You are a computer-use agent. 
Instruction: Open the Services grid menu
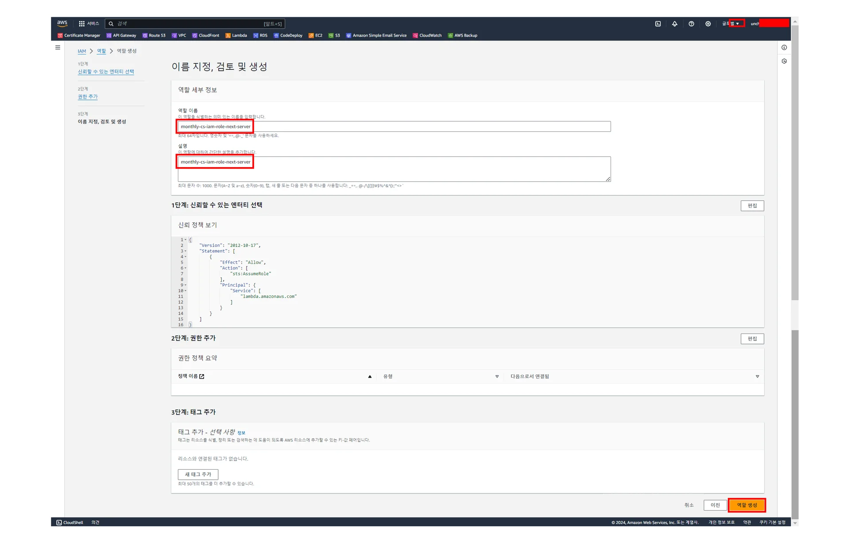[82, 24]
